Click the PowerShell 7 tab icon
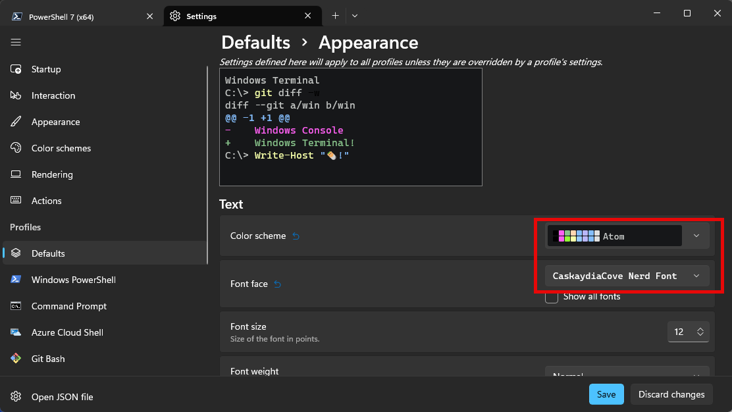The width and height of the screenshot is (732, 412). pos(17,16)
